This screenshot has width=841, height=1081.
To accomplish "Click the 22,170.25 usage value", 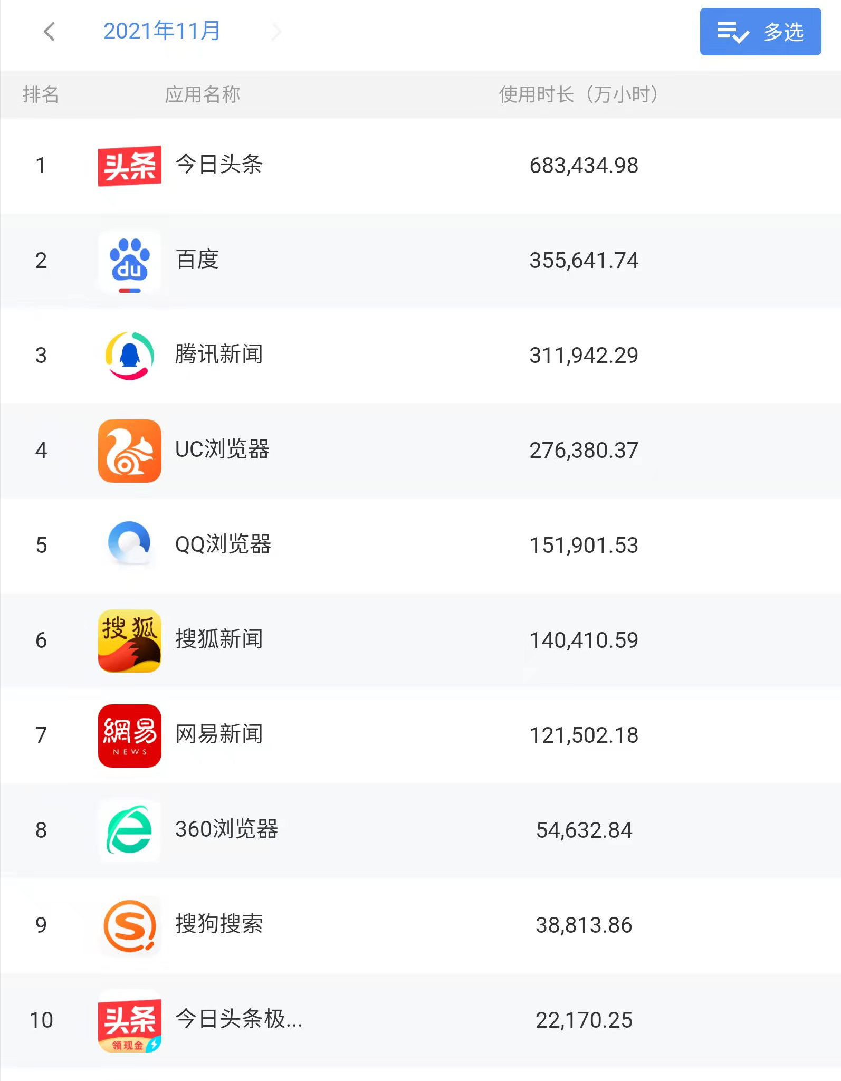I will [584, 1020].
